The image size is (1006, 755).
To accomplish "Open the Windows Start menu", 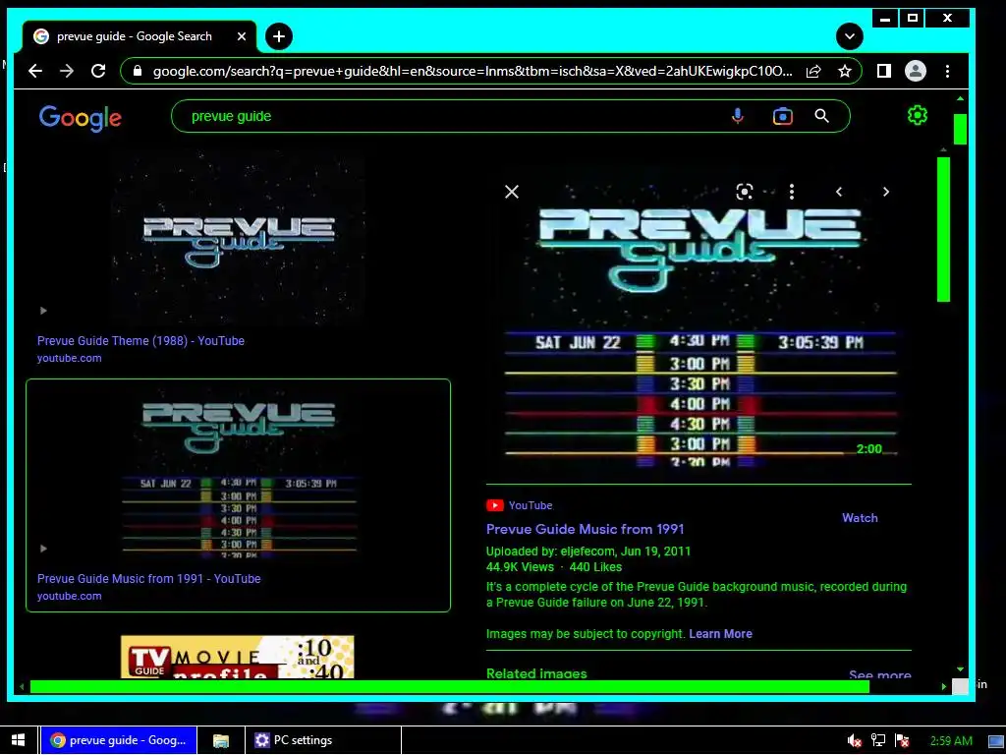I will [18, 740].
